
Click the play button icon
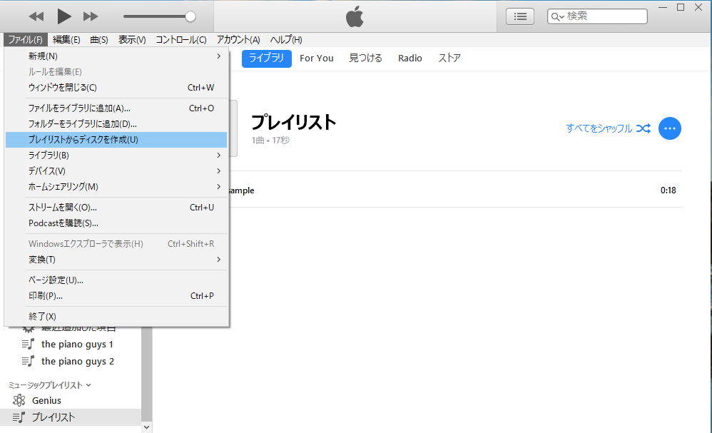pyautogui.click(x=64, y=17)
